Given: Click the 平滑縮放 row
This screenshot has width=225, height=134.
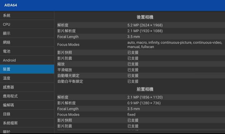Looking at the screenshot, I should click(x=140, y=70).
